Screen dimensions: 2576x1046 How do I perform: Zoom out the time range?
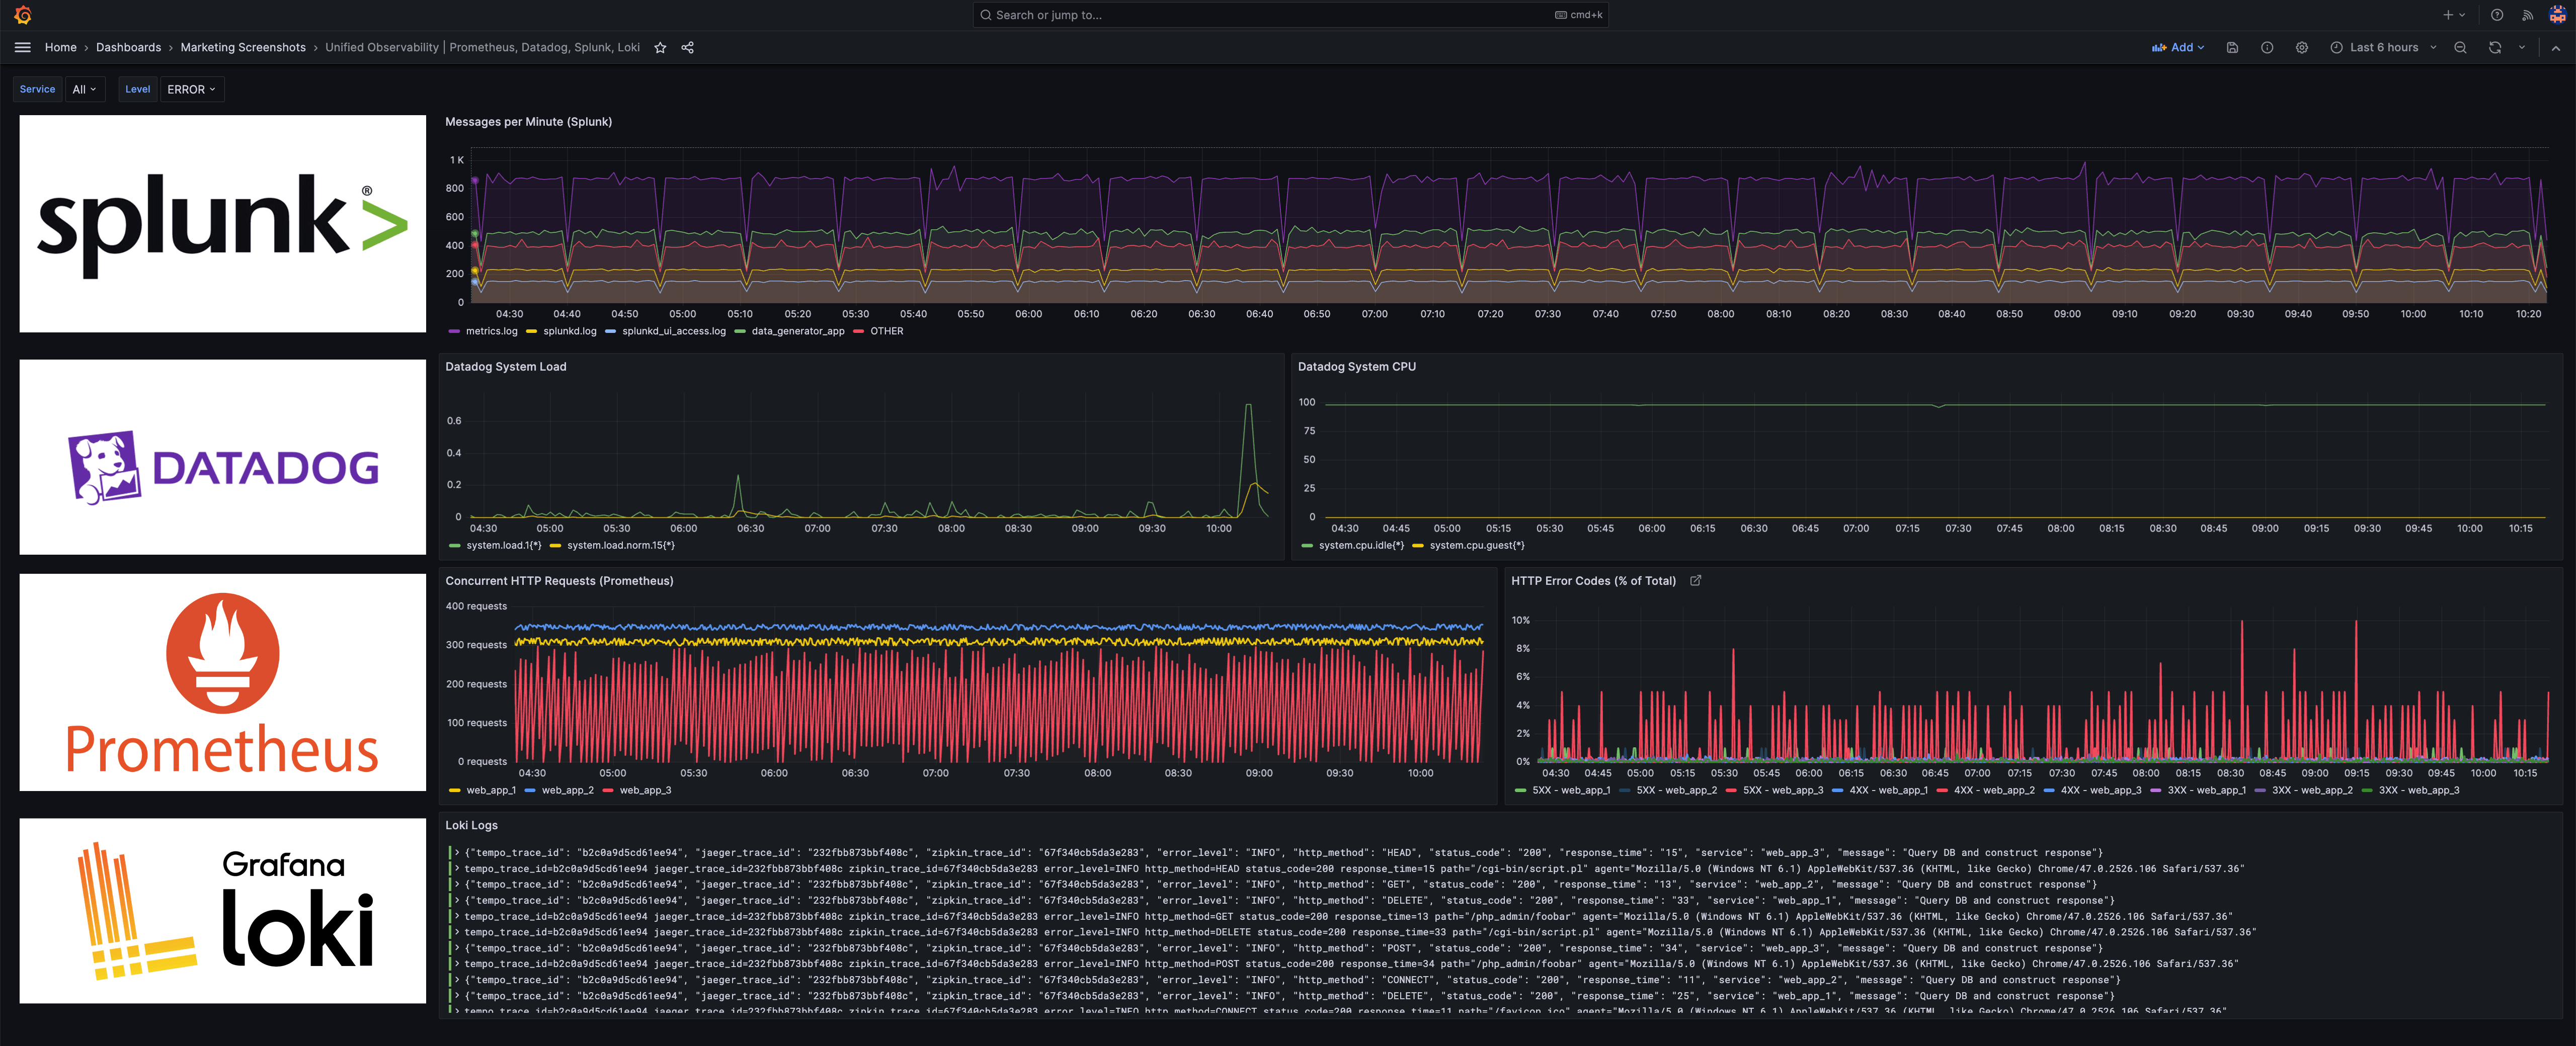(2461, 47)
